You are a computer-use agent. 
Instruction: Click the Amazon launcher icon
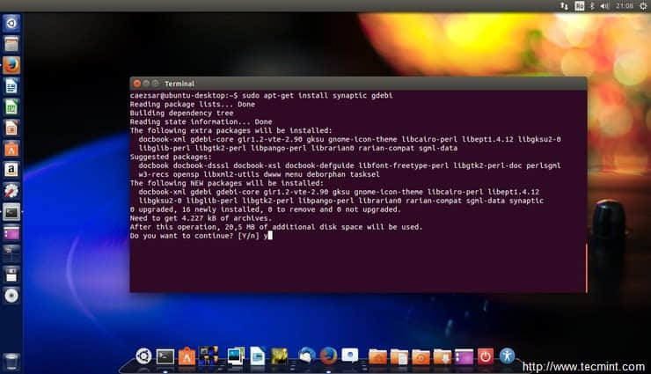[x=11, y=169]
